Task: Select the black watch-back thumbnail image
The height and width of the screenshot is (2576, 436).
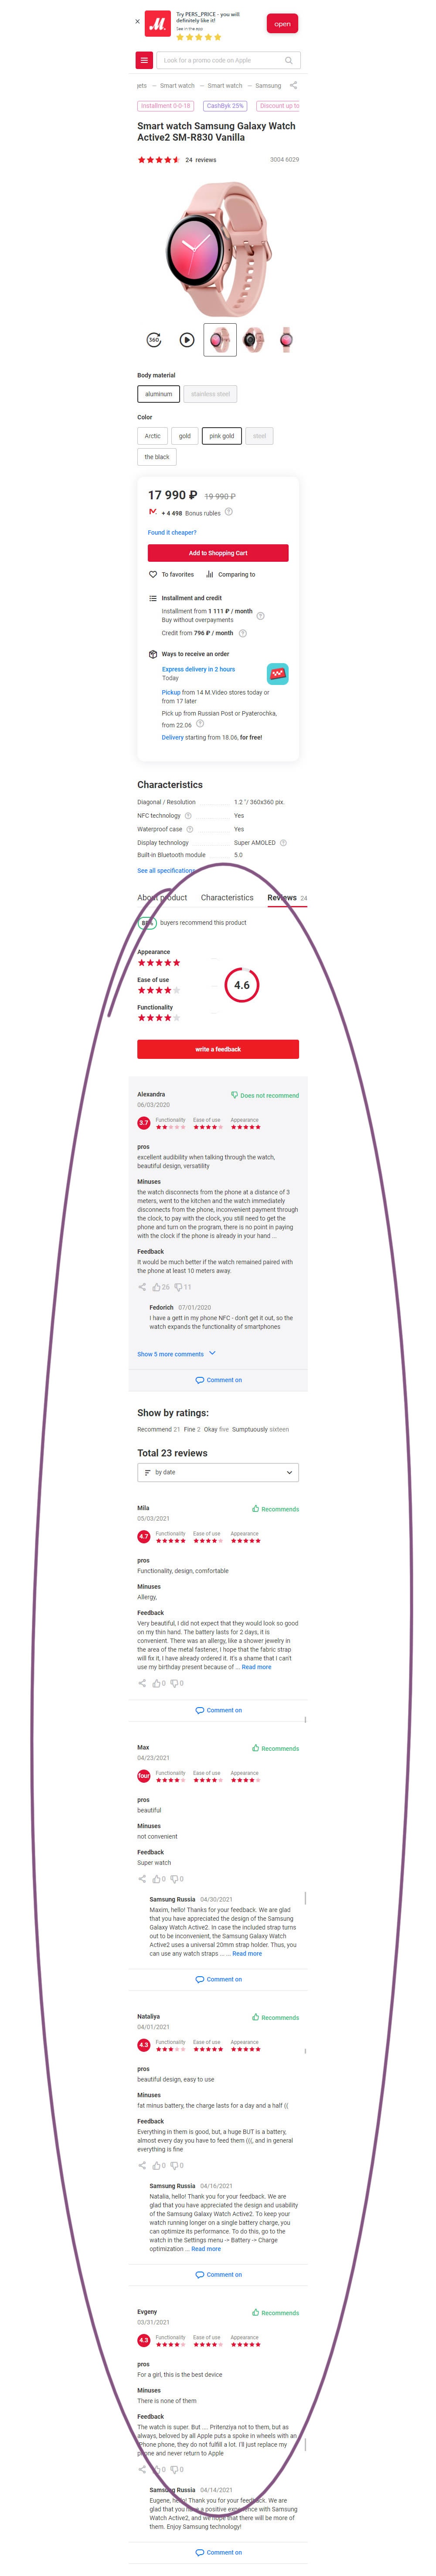Action: 253,340
